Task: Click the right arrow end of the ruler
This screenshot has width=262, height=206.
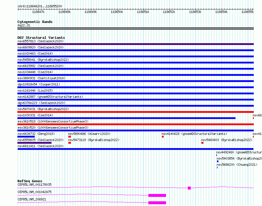Action: (x=253, y=9)
